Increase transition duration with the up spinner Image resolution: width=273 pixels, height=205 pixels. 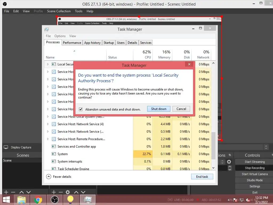pyautogui.click(x=230, y=167)
